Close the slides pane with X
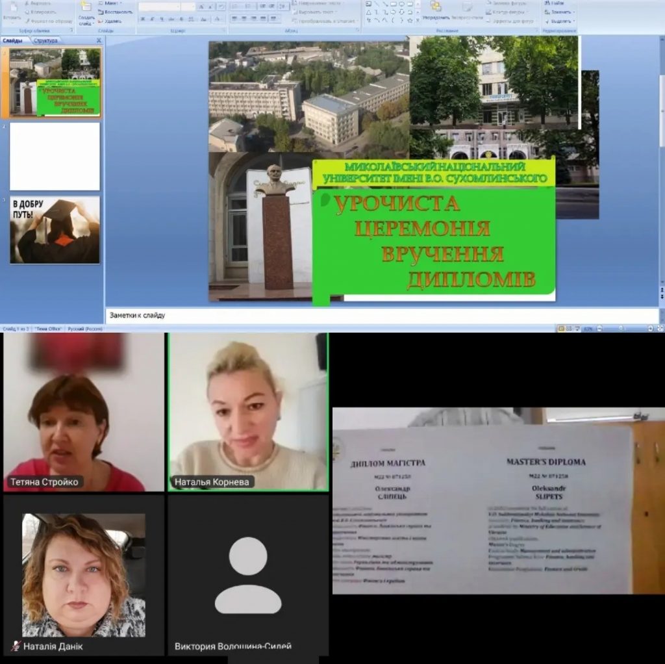This screenshot has width=665, height=664. 99,40
